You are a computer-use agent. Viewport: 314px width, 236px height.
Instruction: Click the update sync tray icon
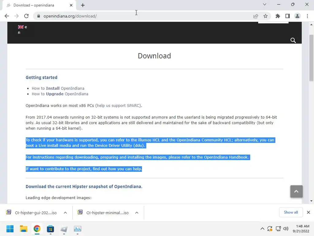pyautogui.click(x=270, y=229)
